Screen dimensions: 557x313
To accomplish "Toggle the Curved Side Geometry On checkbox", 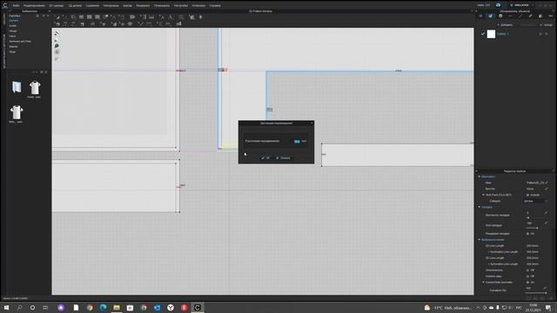I will click(528, 283).
